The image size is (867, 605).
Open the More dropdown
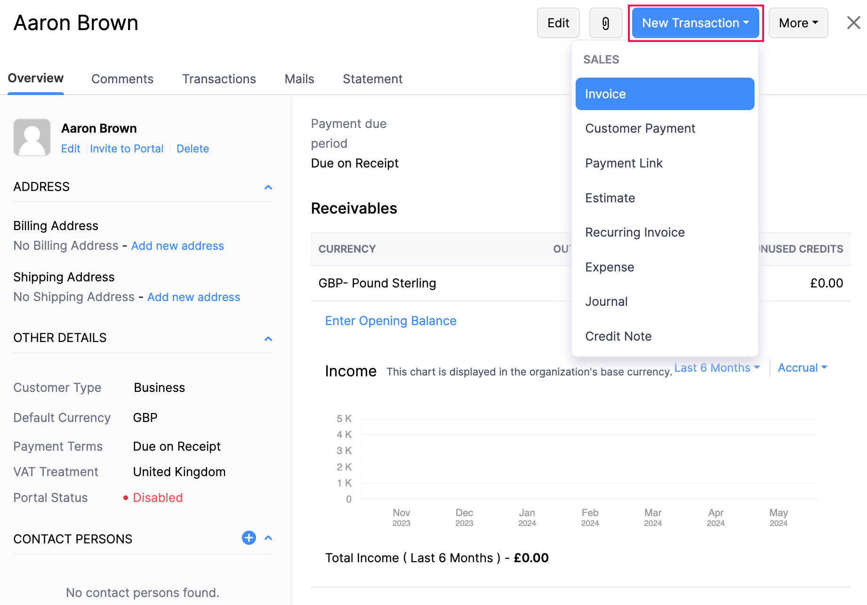[x=798, y=23]
